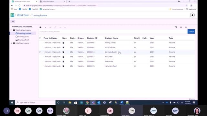Click the browser back arrow

(12, 5)
